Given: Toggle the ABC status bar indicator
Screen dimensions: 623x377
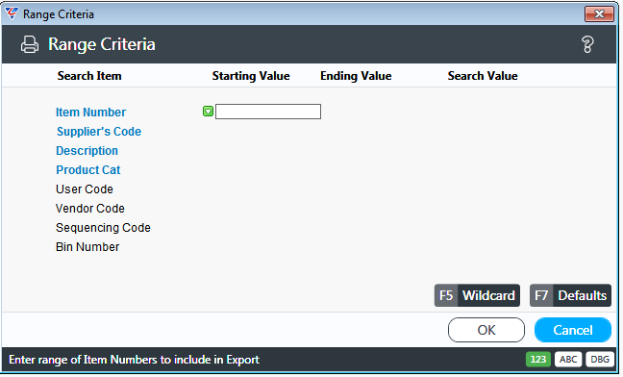Looking at the screenshot, I should pos(568,360).
